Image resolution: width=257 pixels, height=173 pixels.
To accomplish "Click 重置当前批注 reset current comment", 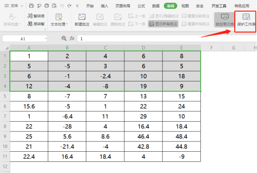I will [x=196, y=16].
